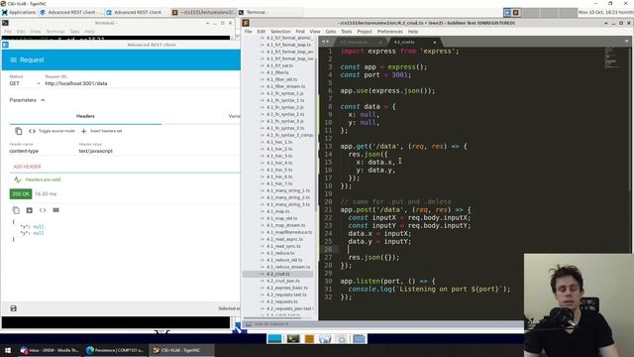Click Toggle source mode code icon
This screenshot has height=357, width=634.
pos(32,131)
